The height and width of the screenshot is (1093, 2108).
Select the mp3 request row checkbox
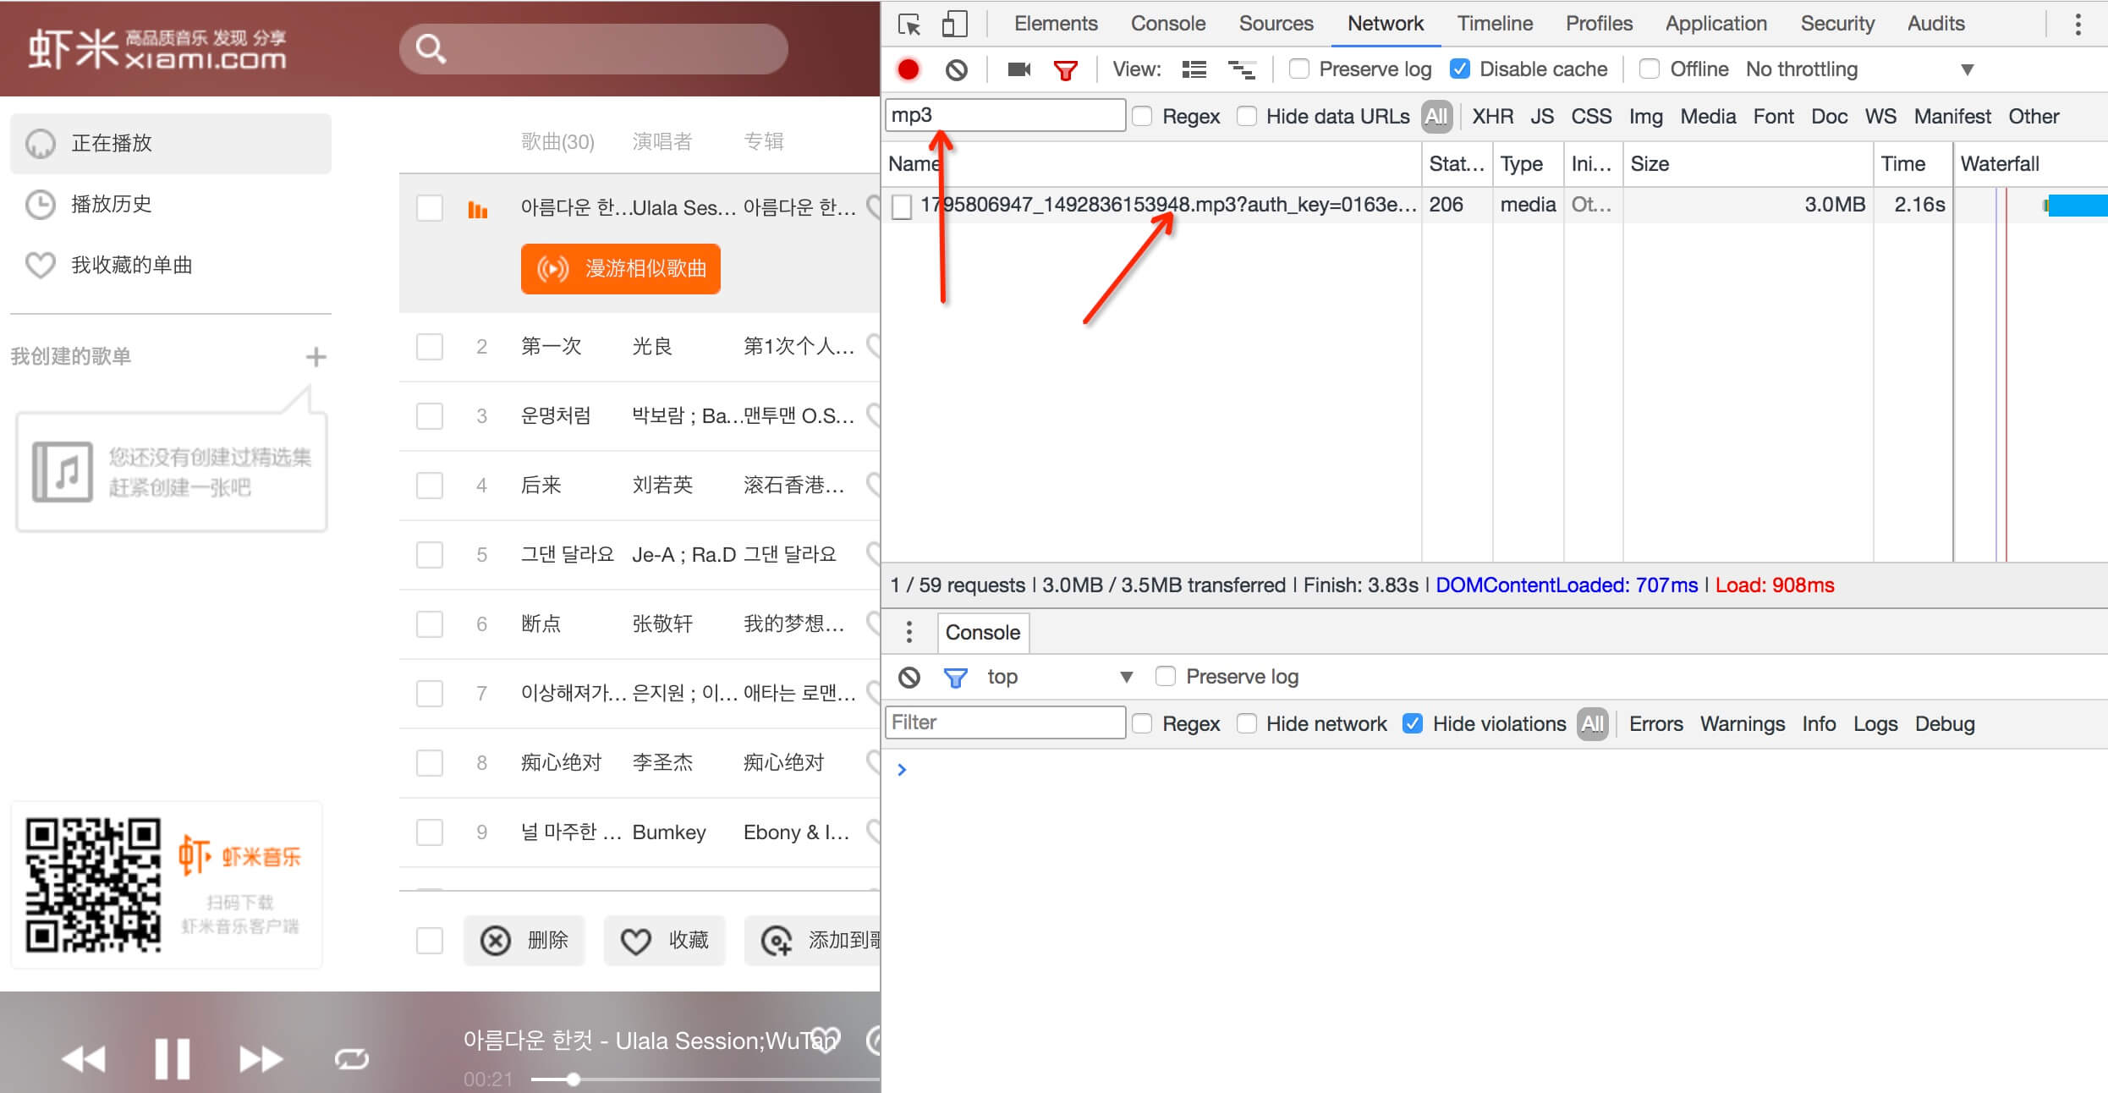pos(902,206)
